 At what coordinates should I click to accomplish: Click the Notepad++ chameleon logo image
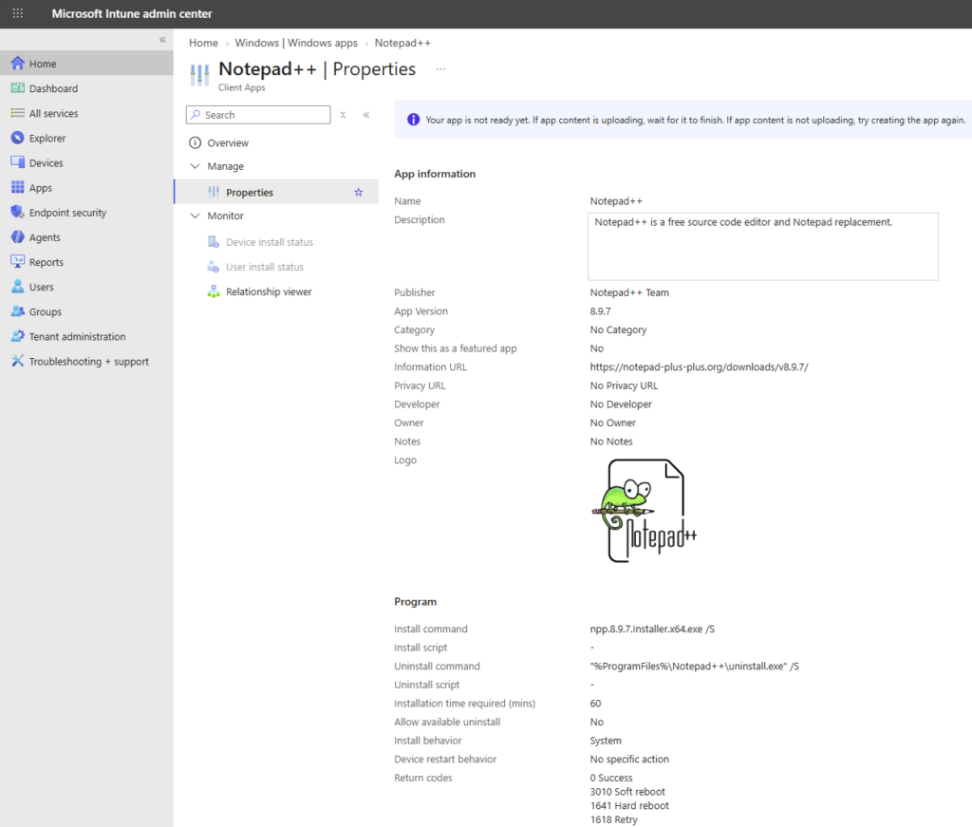(645, 511)
